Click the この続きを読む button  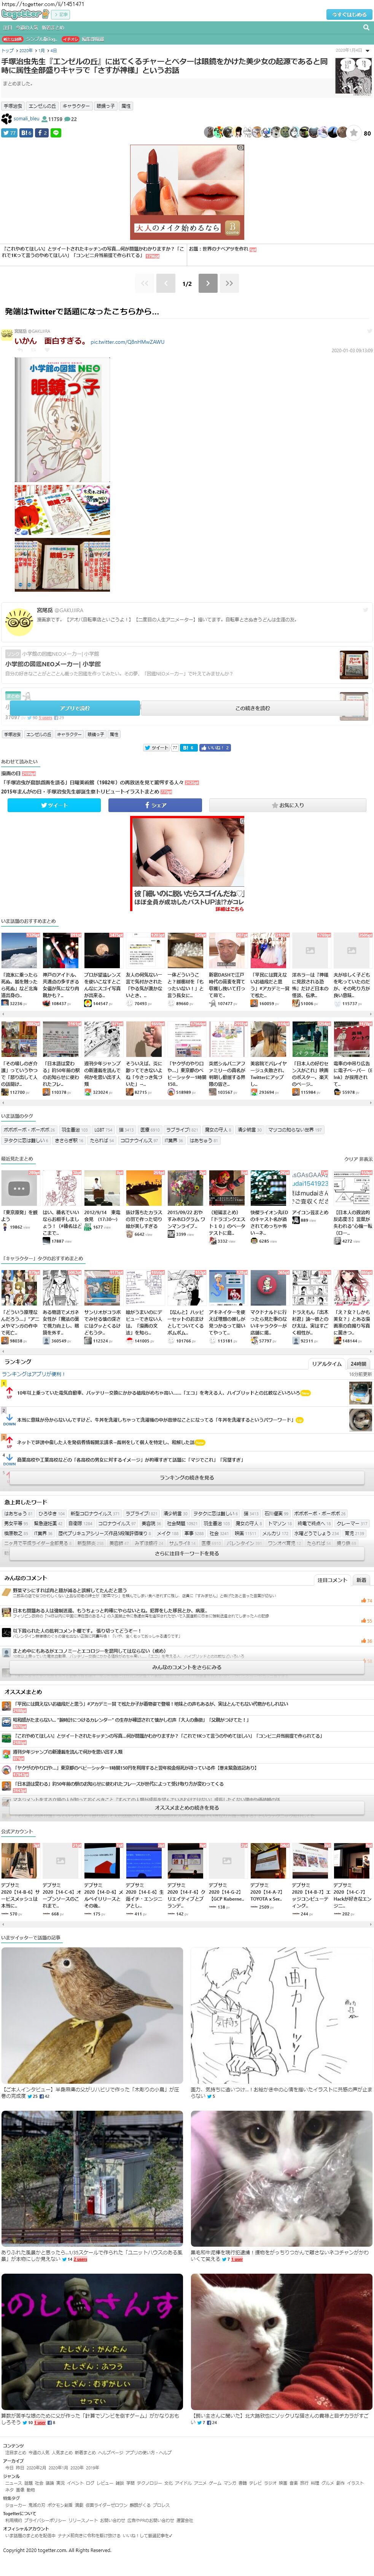[x=252, y=708]
